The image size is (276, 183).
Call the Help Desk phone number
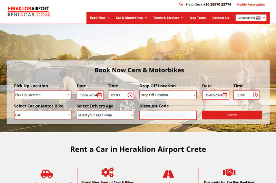pos(217,4)
